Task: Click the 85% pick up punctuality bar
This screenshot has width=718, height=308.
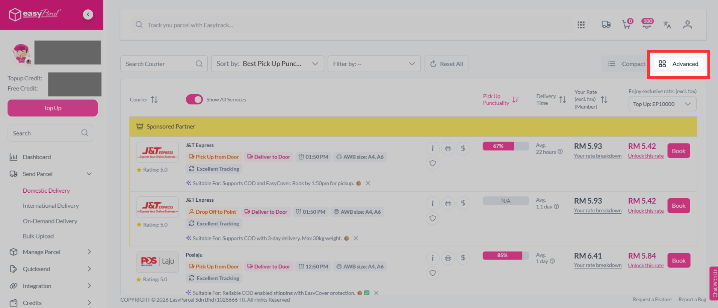Action: click(x=506, y=255)
